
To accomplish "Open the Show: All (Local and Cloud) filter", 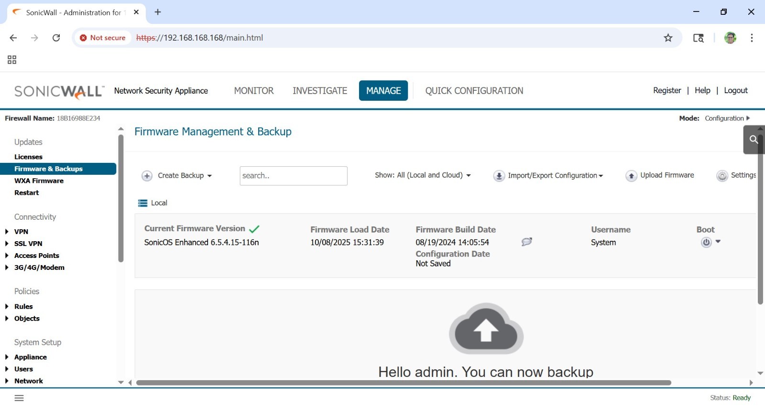I will pyautogui.click(x=423, y=175).
